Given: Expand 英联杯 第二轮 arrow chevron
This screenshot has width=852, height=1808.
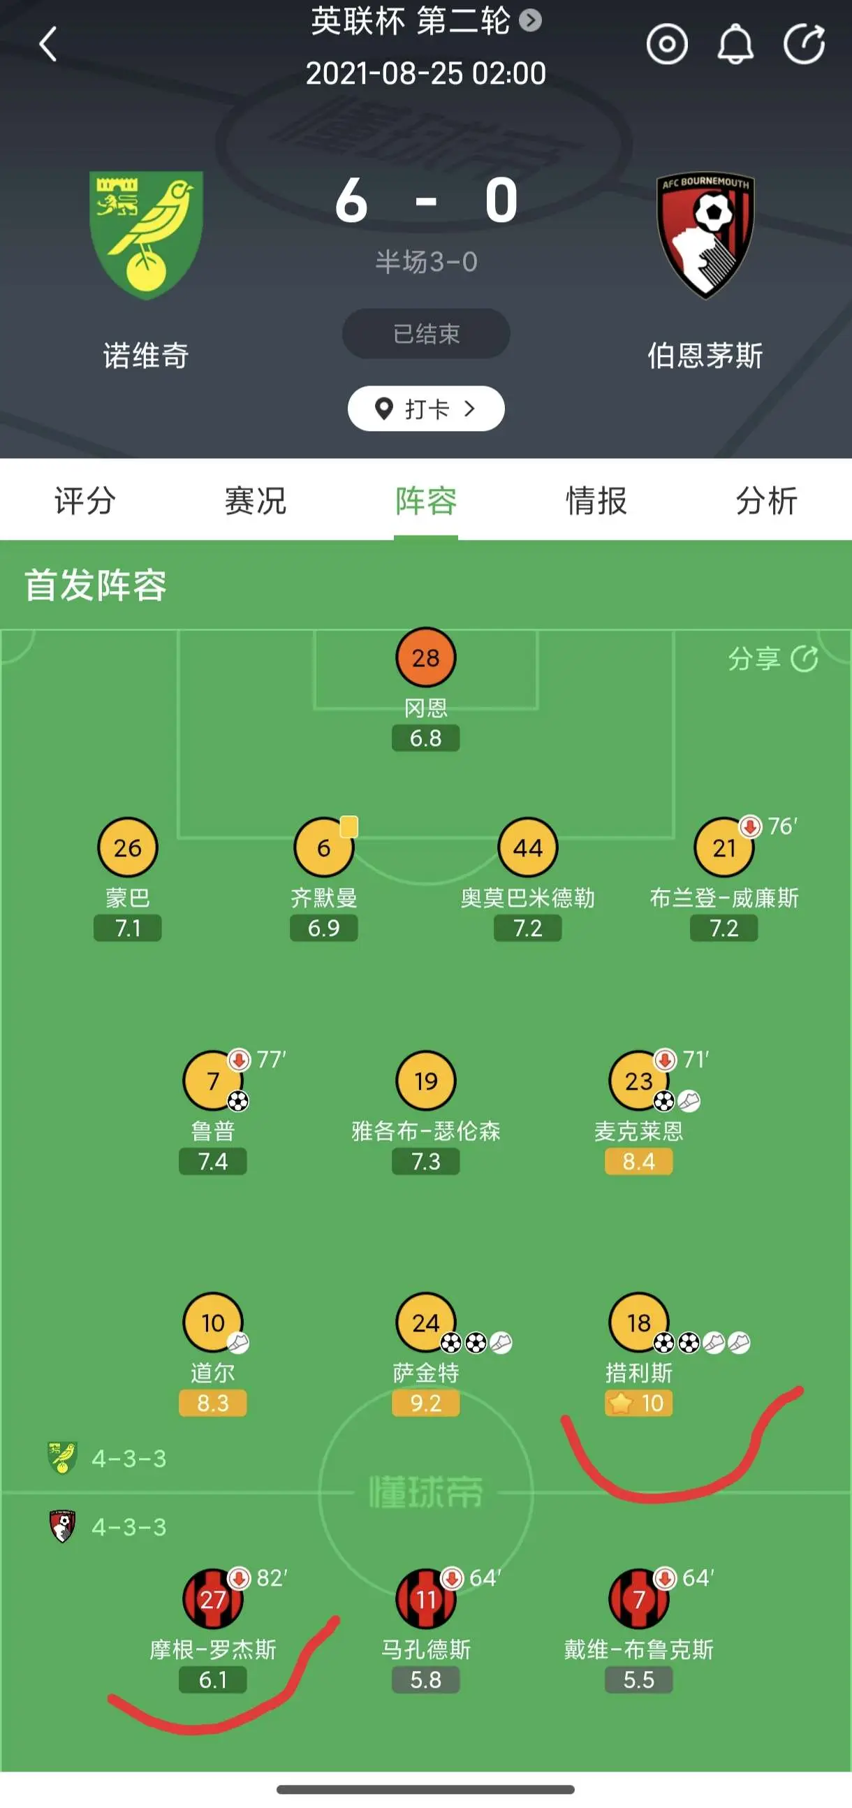Looking at the screenshot, I should click(x=531, y=20).
